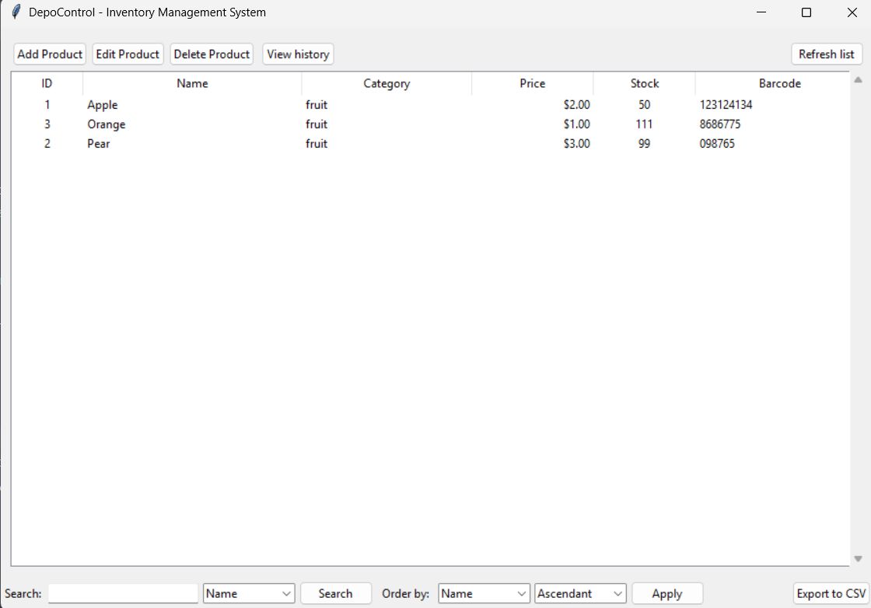Click the scrollbar down arrow
Screen dimensions: 871x608
(x=859, y=558)
